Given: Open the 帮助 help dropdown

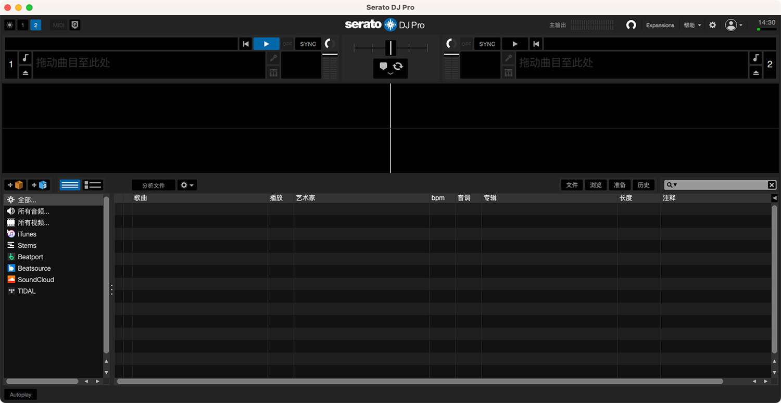Looking at the screenshot, I should tap(692, 25).
